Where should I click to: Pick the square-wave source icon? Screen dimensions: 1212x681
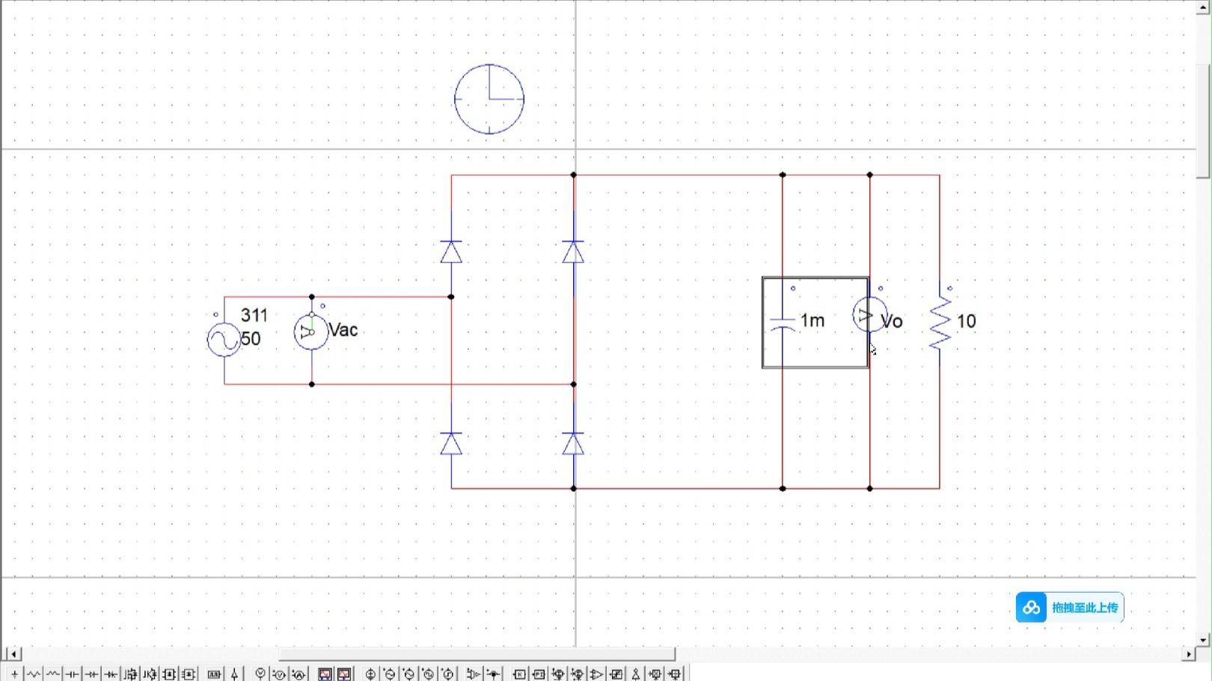429,674
